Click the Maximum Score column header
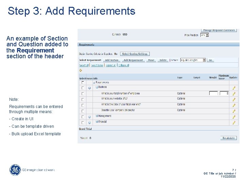This screenshot has height=184, width=245. [224, 77]
